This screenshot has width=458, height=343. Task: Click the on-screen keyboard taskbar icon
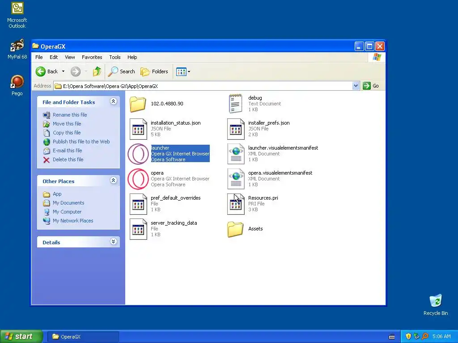tap(392, 337)
